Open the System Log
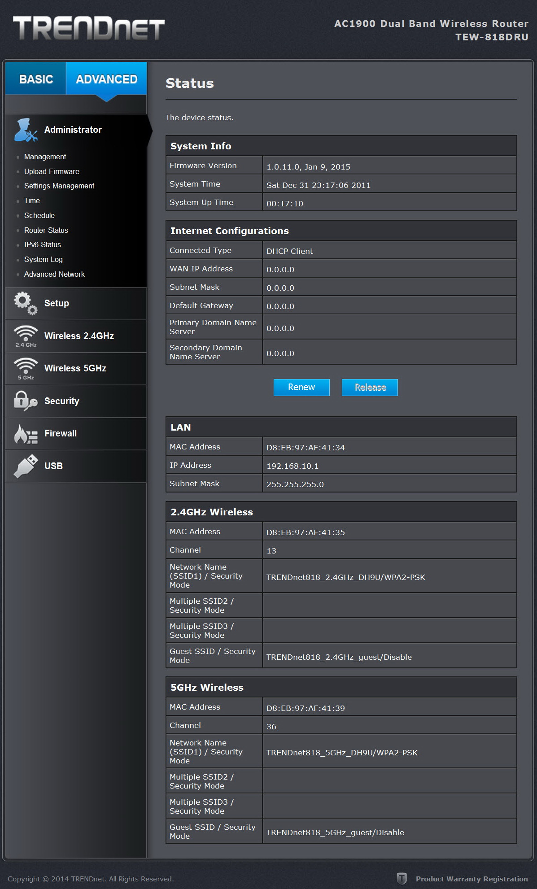Viewport: 537px width, 889px height. click(44, 259)
